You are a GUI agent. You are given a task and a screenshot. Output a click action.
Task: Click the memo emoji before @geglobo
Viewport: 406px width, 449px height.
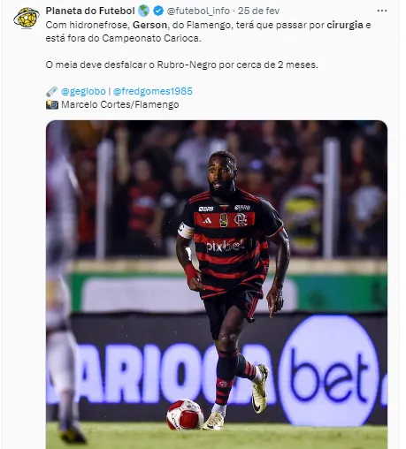point(52,91)
